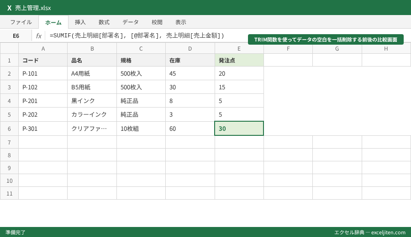Open the ファイル tab
This screenshot has height=237, width=411.
click(21, 22)
